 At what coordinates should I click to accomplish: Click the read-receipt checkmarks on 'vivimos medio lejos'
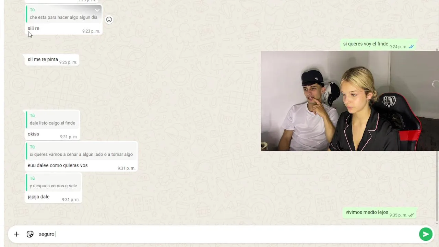(411, 215)
